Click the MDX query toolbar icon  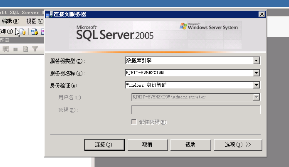pyautogui.click(x=34, y=32)
